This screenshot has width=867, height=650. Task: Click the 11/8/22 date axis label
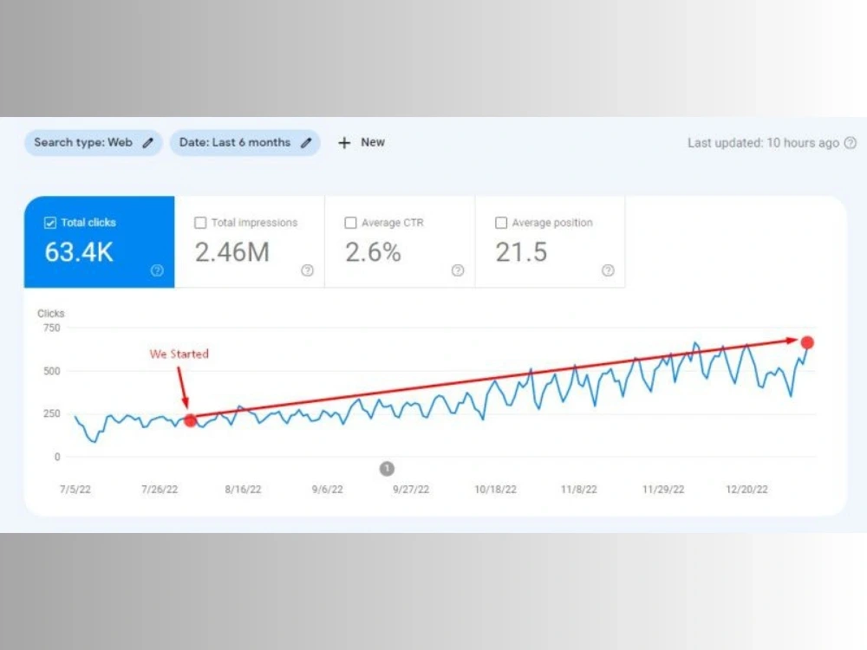point(579,489)
